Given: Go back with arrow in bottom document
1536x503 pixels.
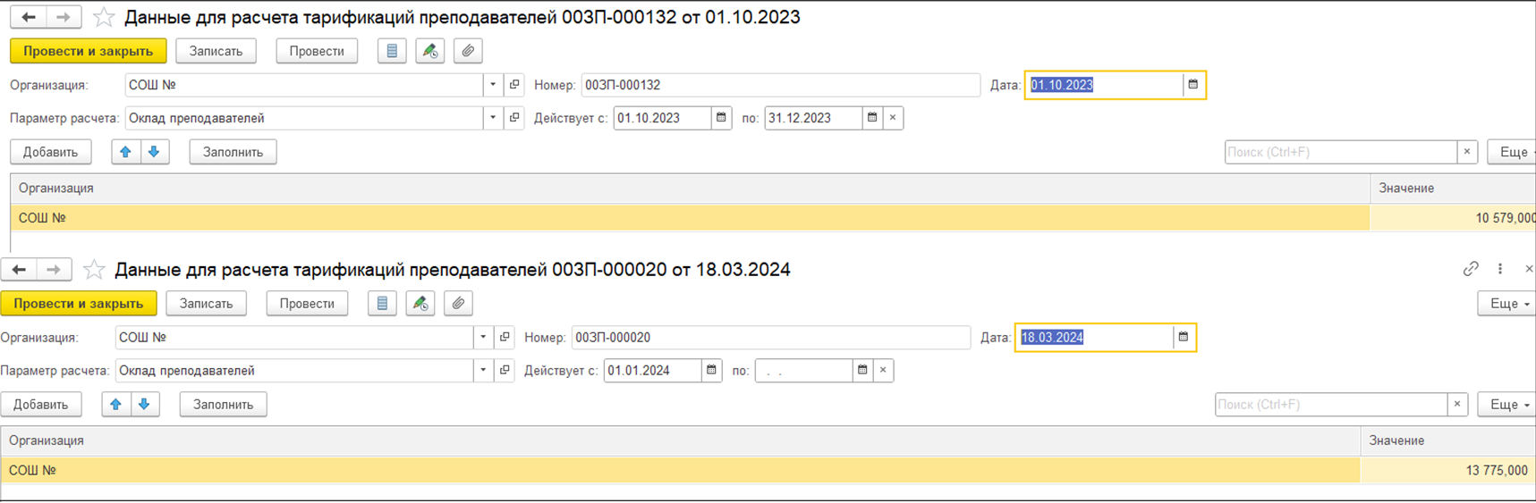Looking at the screenshot, I should [19, 269].
